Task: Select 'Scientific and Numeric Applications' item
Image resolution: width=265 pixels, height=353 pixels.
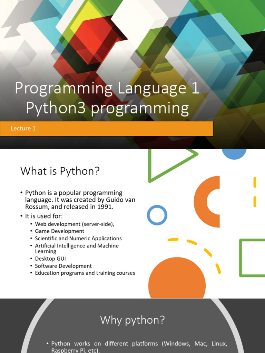Action: (78, 239)
